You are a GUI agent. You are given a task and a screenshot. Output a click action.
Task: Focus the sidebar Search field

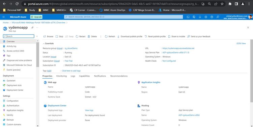click(19, 36)
